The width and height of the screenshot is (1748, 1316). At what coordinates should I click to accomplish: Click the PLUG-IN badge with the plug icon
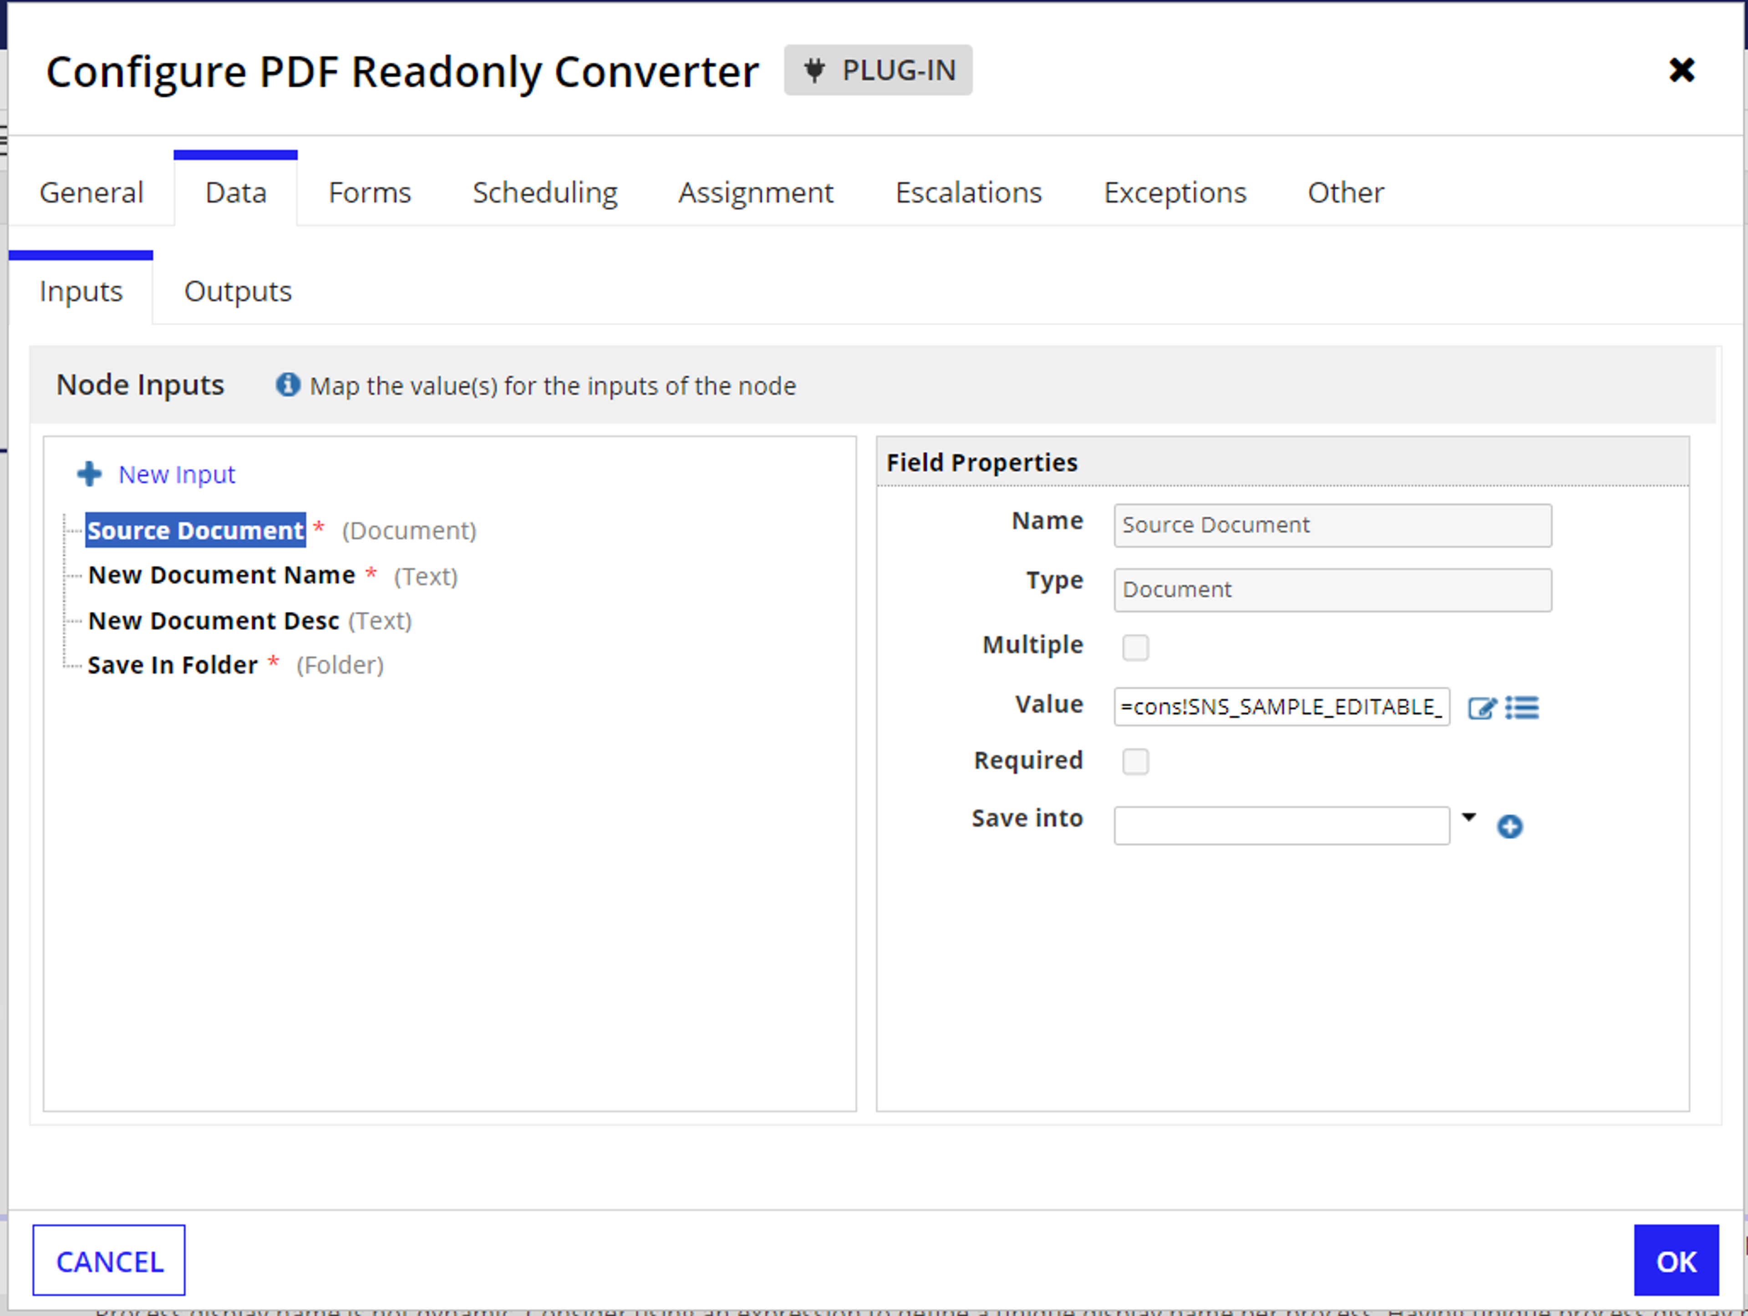(878, 71)
